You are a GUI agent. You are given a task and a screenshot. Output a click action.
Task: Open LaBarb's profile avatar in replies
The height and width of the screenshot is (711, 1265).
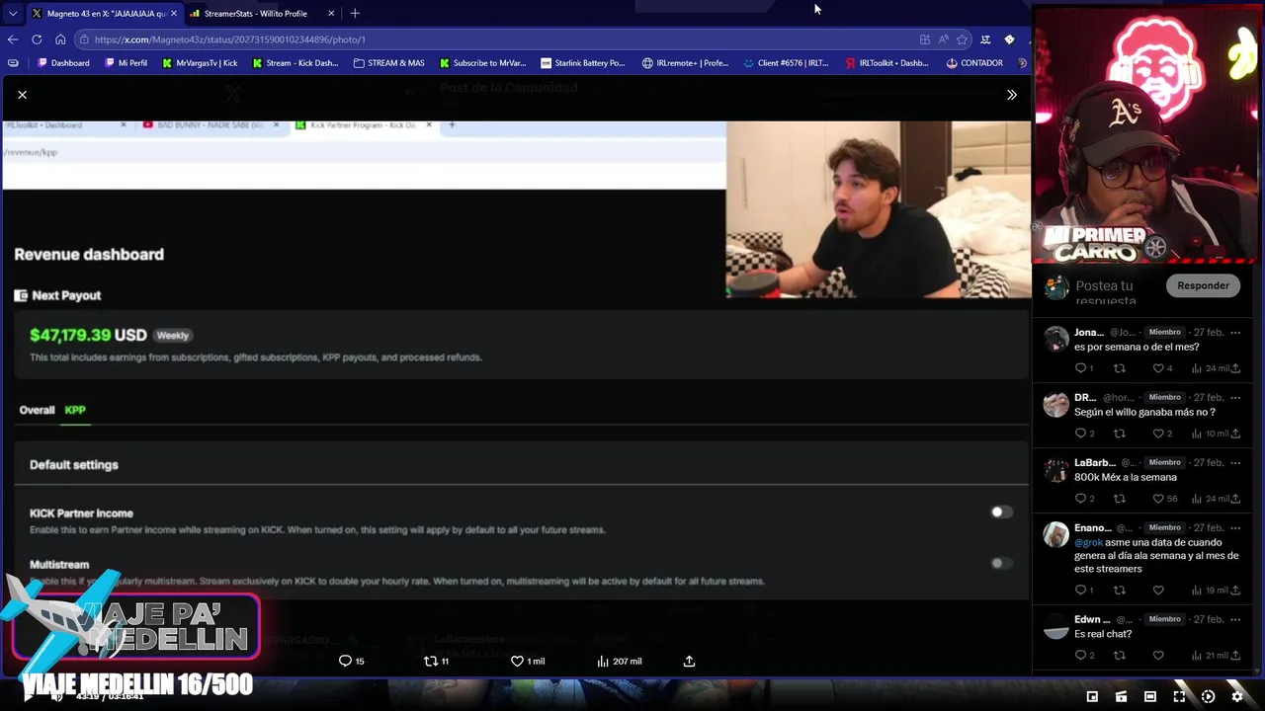(1055, 470)
